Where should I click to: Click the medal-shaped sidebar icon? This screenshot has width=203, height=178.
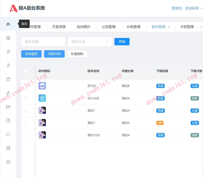point(8,65)
